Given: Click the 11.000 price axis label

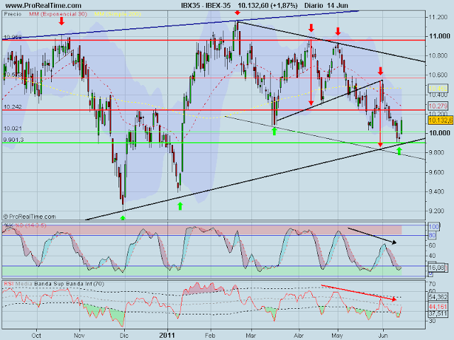Looking at the screenshot, I should click(440, 36).
